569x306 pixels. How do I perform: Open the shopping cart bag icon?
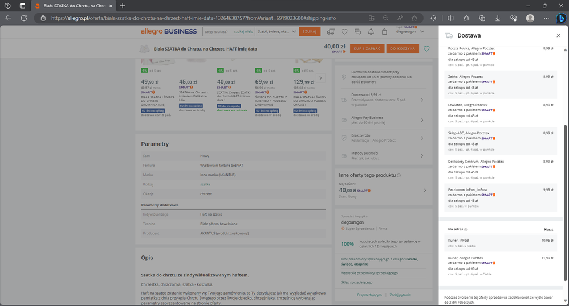coord(384,32)
